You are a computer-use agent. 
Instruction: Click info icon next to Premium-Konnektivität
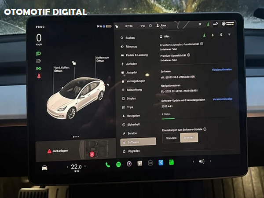click(x=189, y=55)
